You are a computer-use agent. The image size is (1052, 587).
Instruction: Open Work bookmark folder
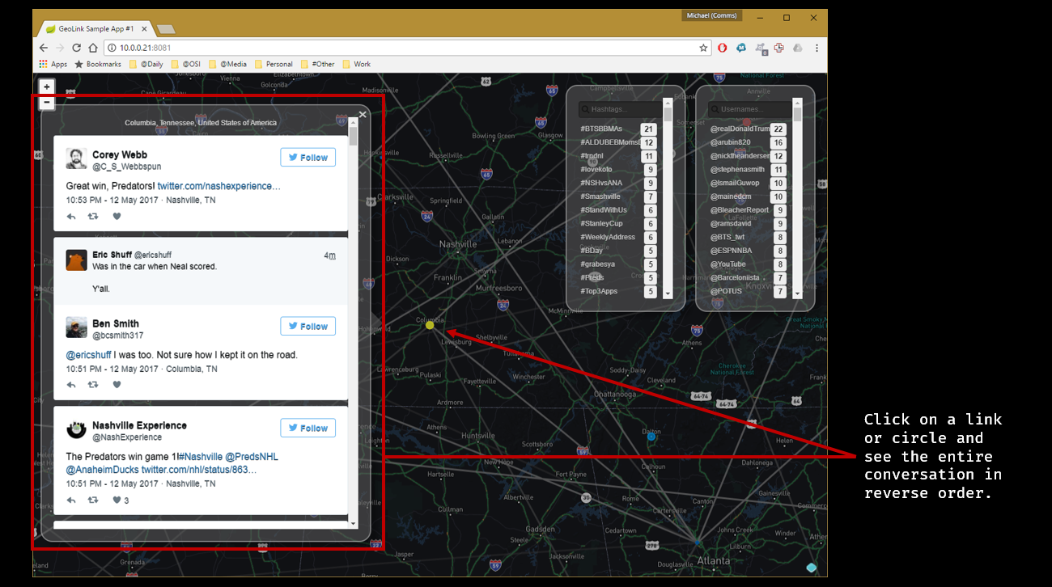coord(356,64)
